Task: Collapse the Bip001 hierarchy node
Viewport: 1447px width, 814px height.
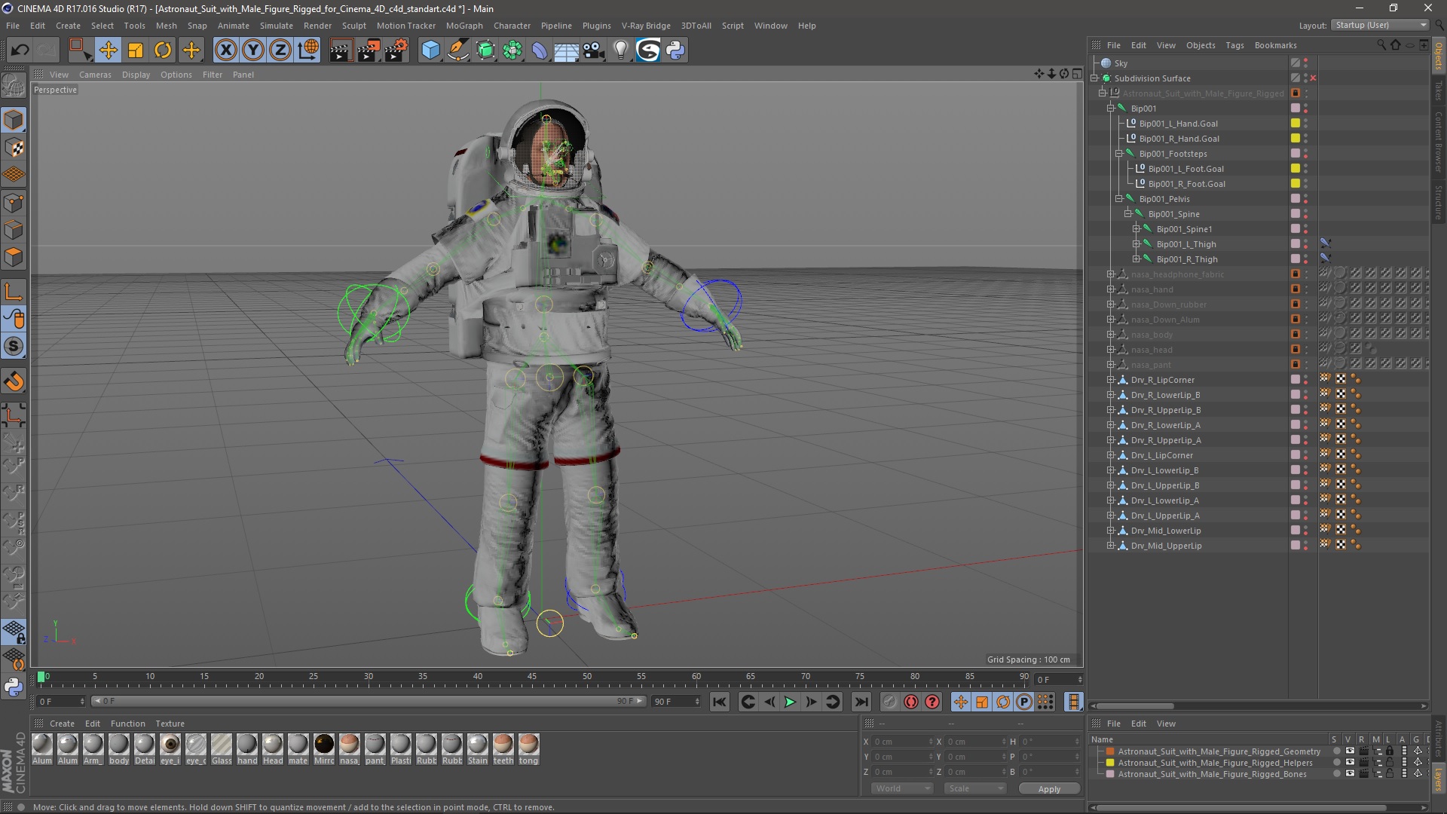Action: point(1111,109)
